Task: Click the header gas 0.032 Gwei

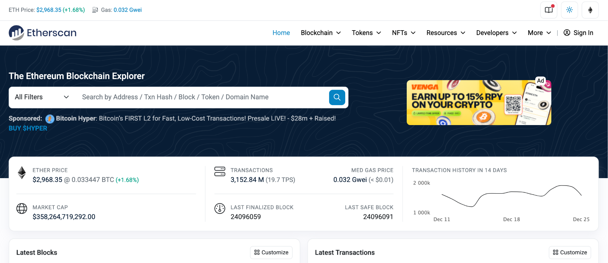Action: (128, 10)
